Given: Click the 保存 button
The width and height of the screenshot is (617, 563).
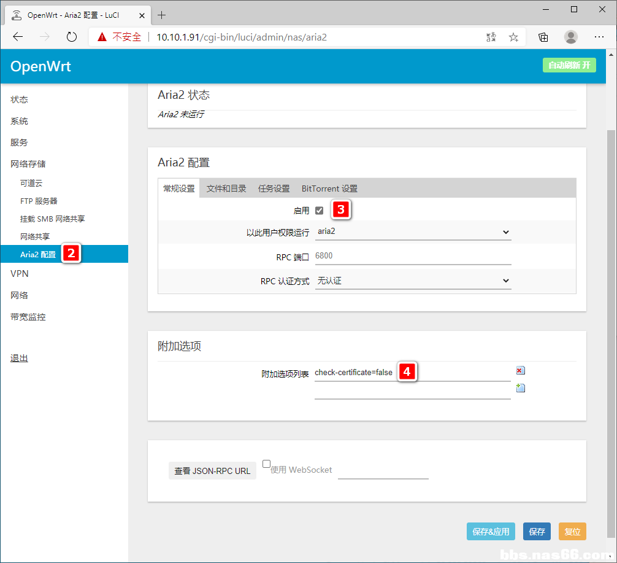Looking at the screenshot, I should pos(537,532).
